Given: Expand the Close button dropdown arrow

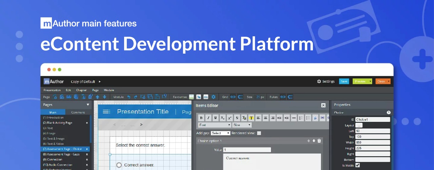Looking at the screenshot, I should tap(389, 81).
